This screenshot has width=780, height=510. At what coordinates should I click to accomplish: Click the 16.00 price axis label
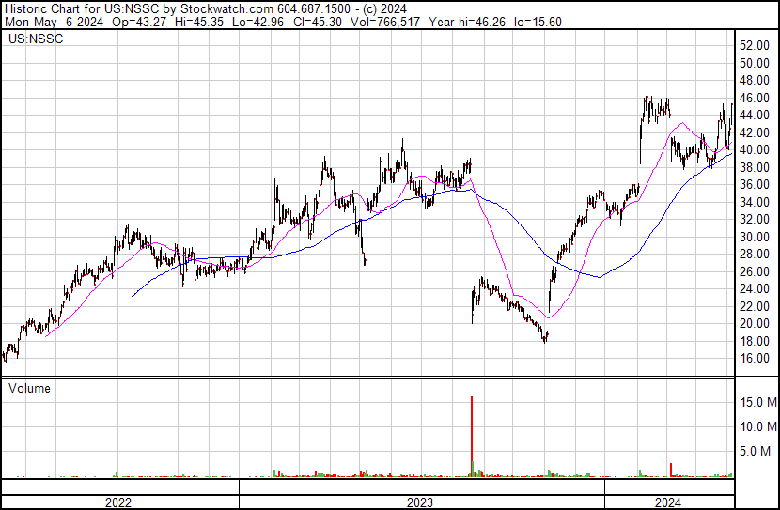tap(755, 358)
